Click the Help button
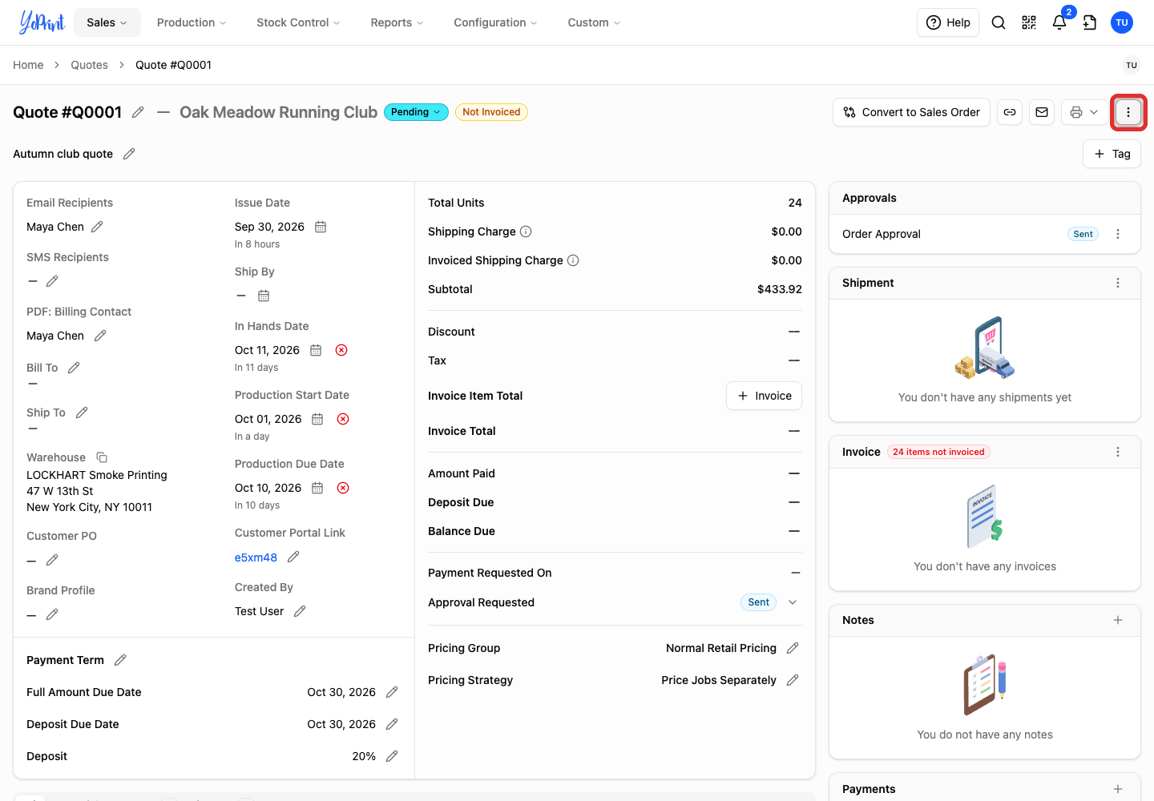The image size is (1154, 801). 948,22
